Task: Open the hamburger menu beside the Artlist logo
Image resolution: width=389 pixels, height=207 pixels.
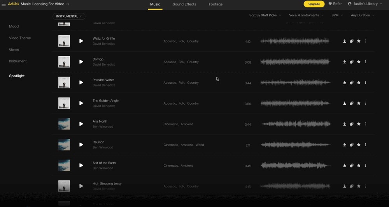Action: point(4,4)
